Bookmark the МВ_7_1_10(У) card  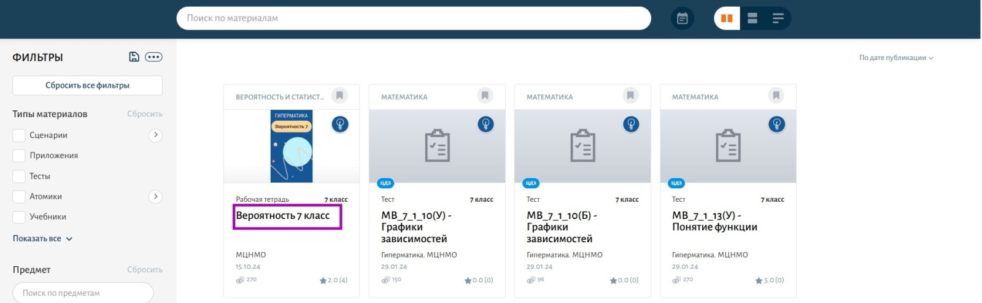click(x=485, y=96)
